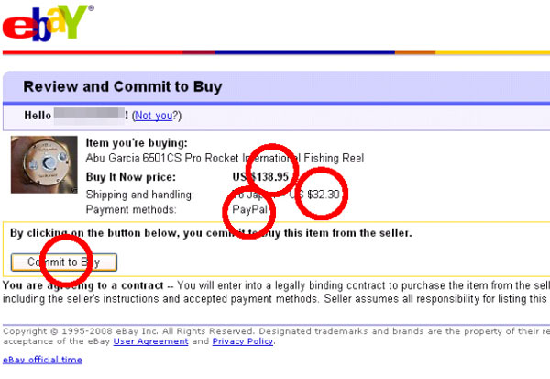This screenshot has height=379, width=550.
Task: Click the eBay logo
Action: tap(46, 23)
